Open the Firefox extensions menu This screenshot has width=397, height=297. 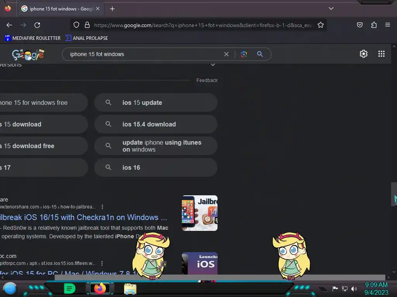click(374, 25)
